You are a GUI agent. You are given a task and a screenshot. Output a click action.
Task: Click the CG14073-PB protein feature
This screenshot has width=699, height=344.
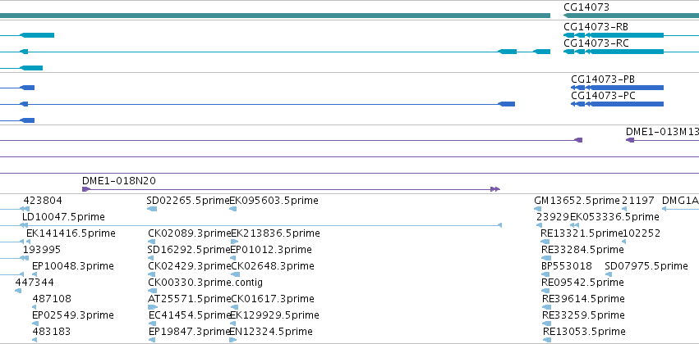pos(618,88)
